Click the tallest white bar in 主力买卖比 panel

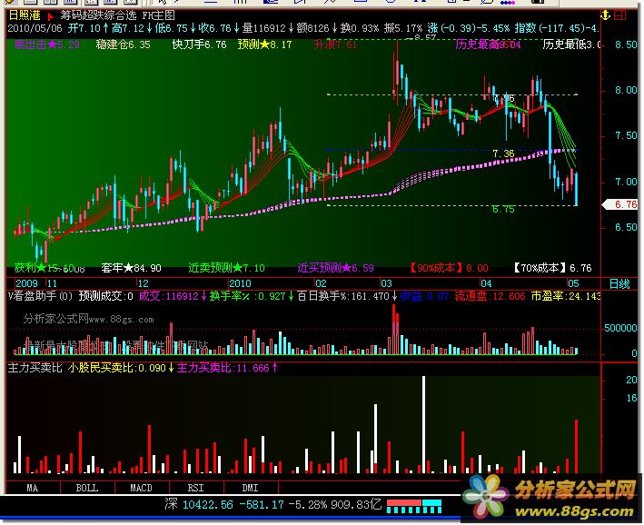pyautogui.click(x=424, y=424)
